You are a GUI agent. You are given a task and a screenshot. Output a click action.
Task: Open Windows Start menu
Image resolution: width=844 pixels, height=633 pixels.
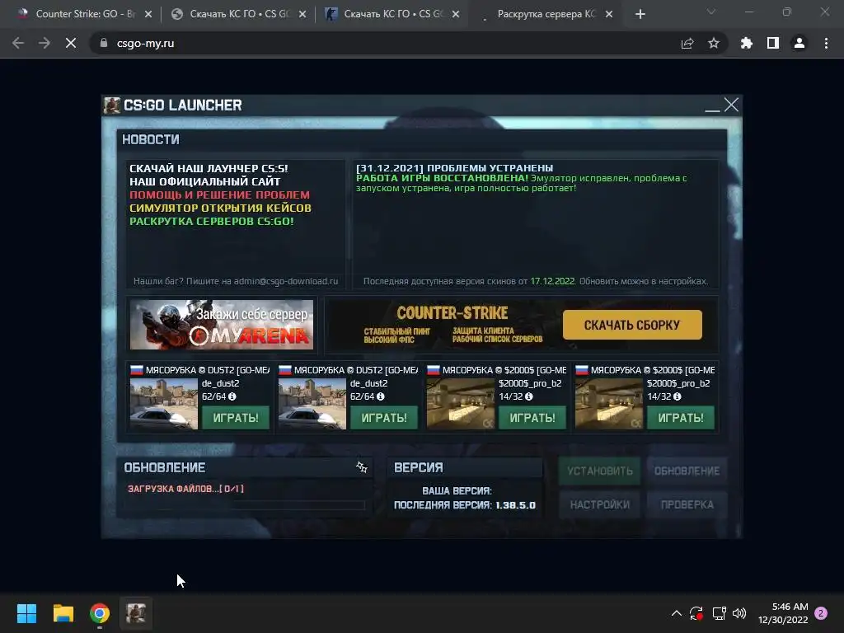click(x=26, y=613)
